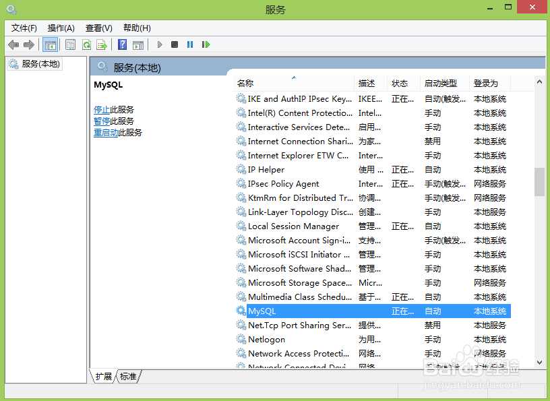The width and height of the screenshot is (550, 401).
Task: Click the Stop Service square icon
Action: (175, 44)
